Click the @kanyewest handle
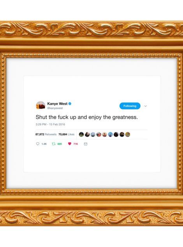 (55, 108)
